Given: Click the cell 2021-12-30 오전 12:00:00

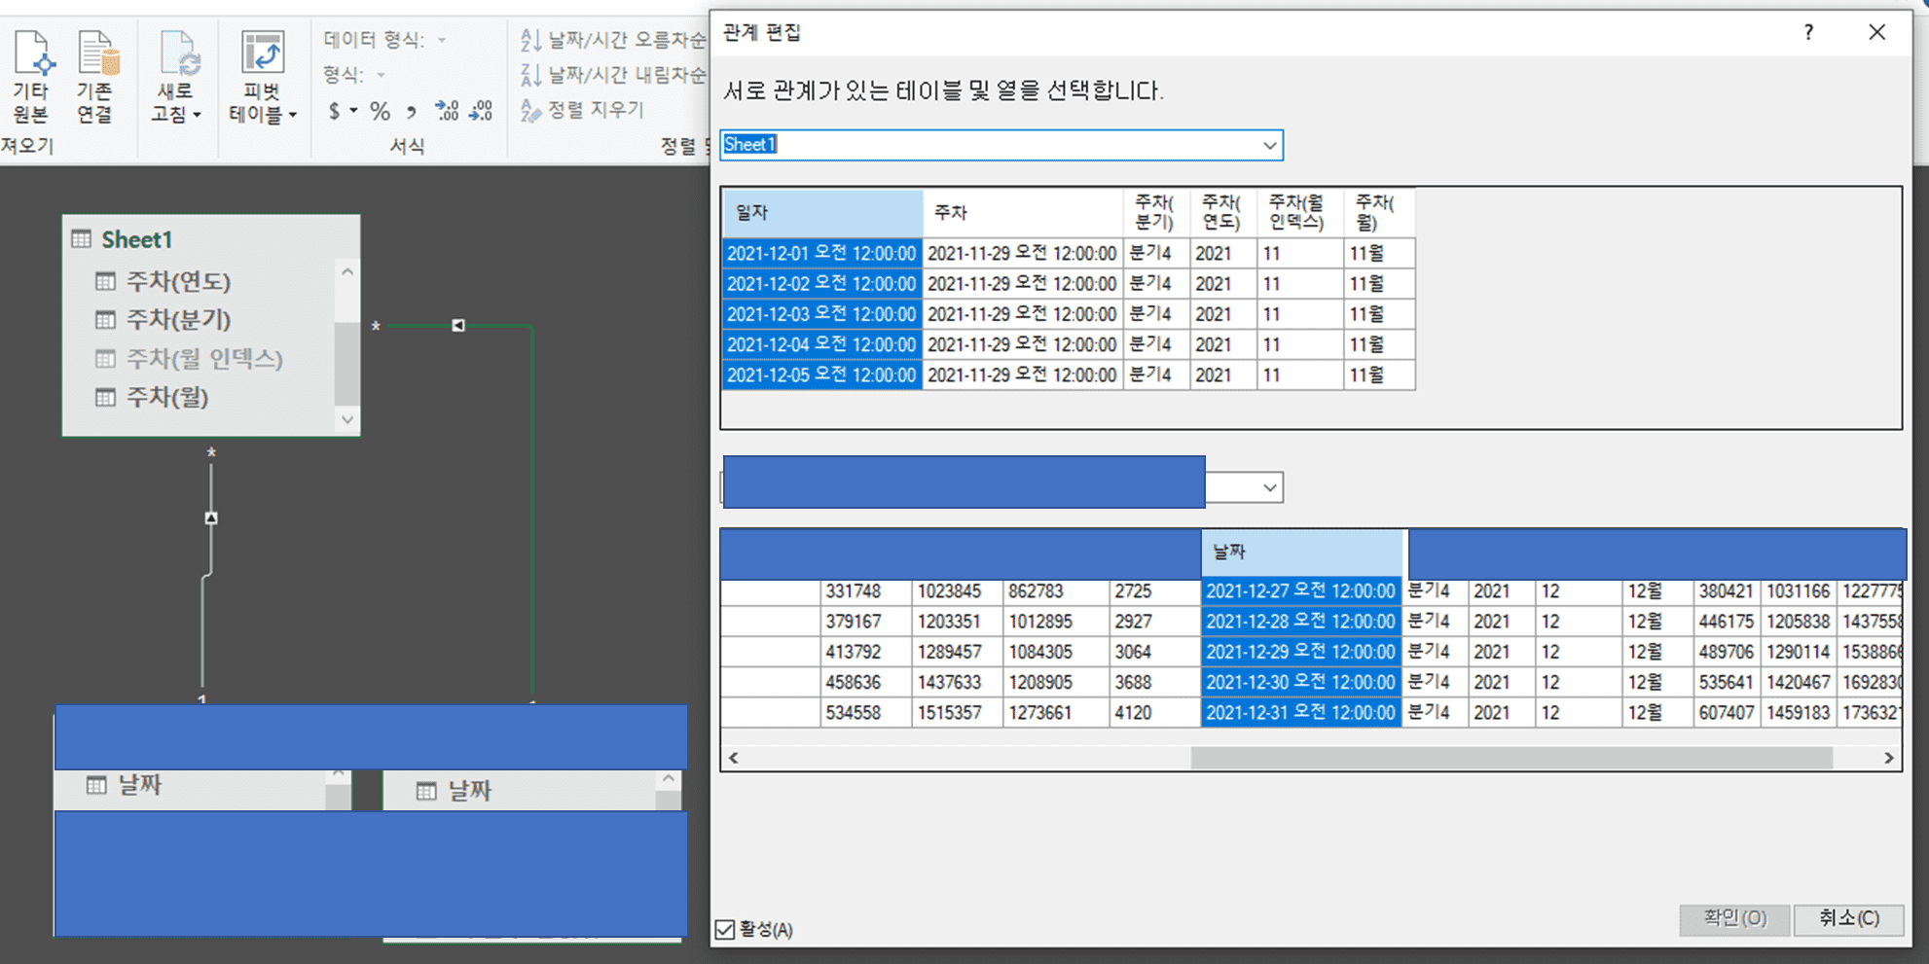Looking at the screenshot, I should click(x=1301, y=682).
